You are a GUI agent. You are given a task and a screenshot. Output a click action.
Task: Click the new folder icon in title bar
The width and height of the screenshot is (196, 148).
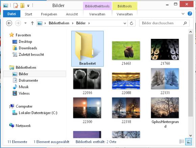click(22, 6)
